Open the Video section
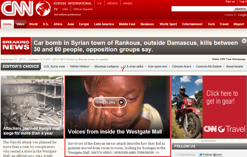 pos(20,24)
